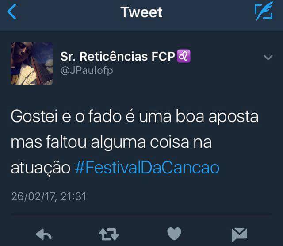
Task: Retweet this post
Action: [x=109, y=234]
